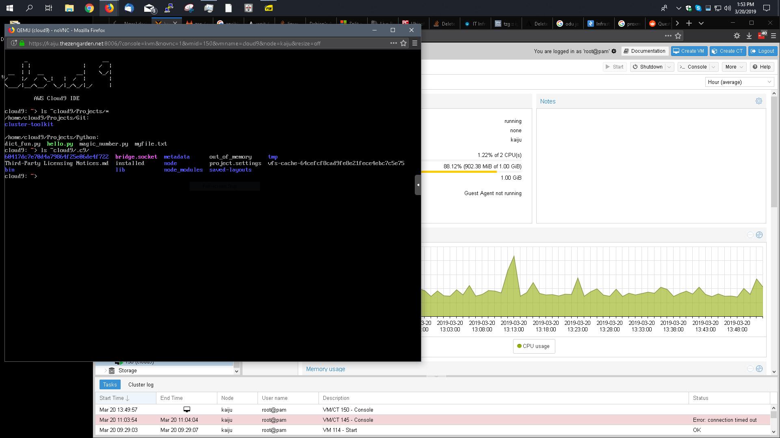The height and width of the screenshot is (438, 780).
Task: Sort tasks by the Status column
Action: pyautogui.click(x=729, y=398)
